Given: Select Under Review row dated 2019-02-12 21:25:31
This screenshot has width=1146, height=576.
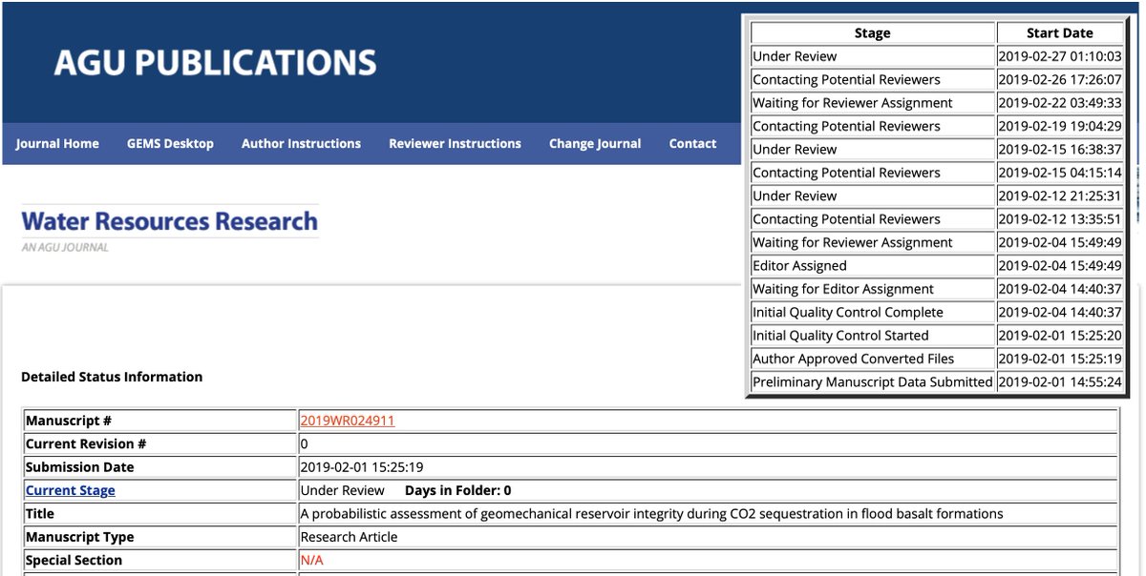Looking at the screenshot, I should pyautogui.click(x=938, y=196).
